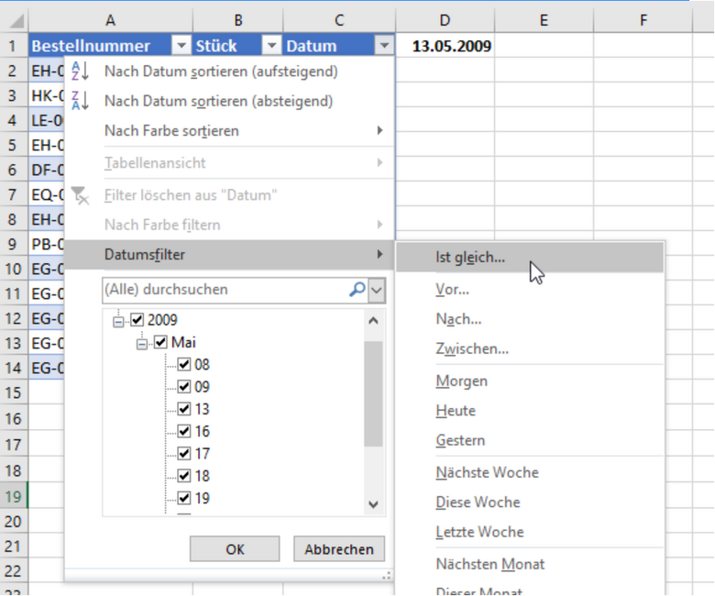Click the Abbrechen button

pos(339,549)
